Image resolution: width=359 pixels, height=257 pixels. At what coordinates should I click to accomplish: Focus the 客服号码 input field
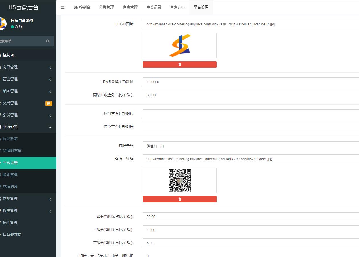click(x=251, y=146)
